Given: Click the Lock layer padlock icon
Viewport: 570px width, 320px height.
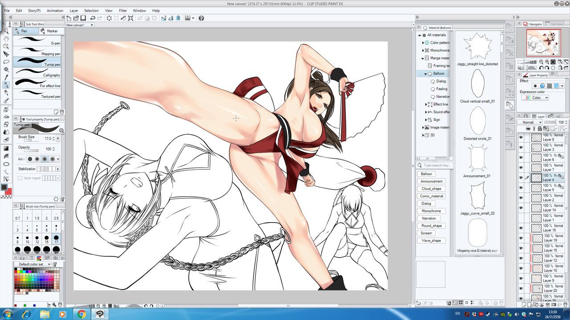Looking at the screenshot, I should pos(540,128).
